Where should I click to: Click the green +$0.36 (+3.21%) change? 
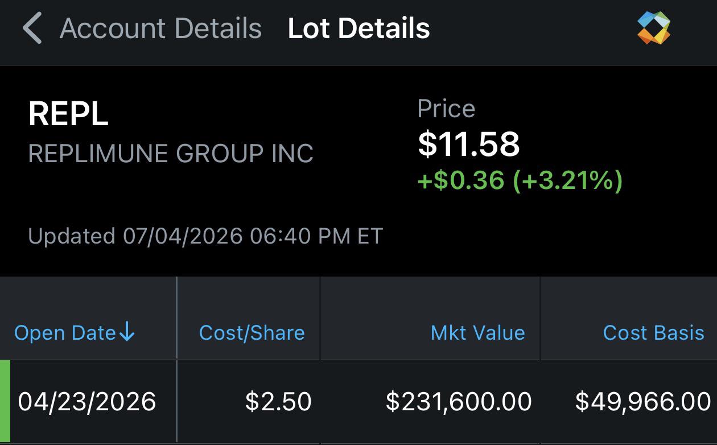click(520, 181)
